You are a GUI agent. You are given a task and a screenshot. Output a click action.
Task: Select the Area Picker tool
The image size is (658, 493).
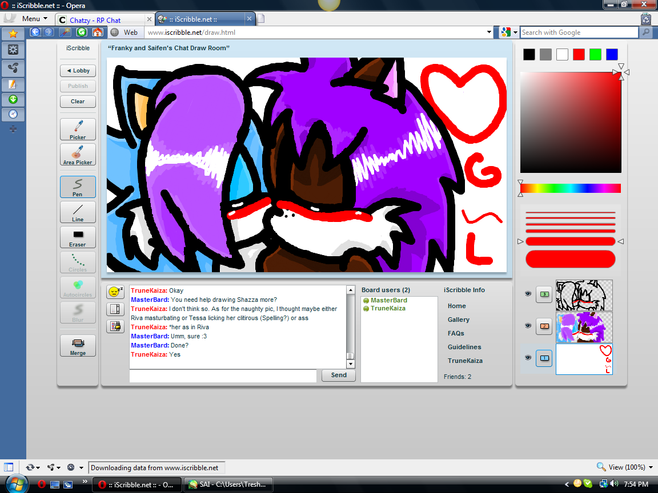coord(78,155)
